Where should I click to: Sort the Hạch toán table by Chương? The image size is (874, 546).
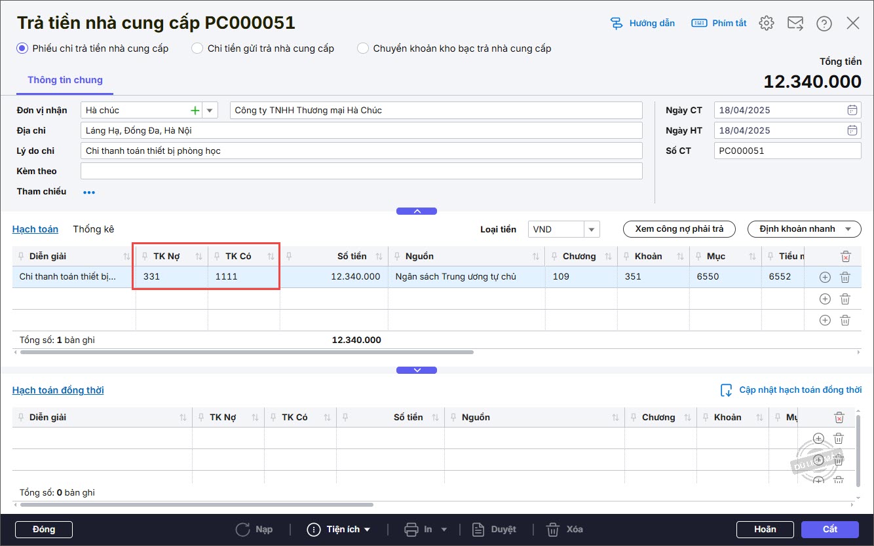(x=608, y=256)
